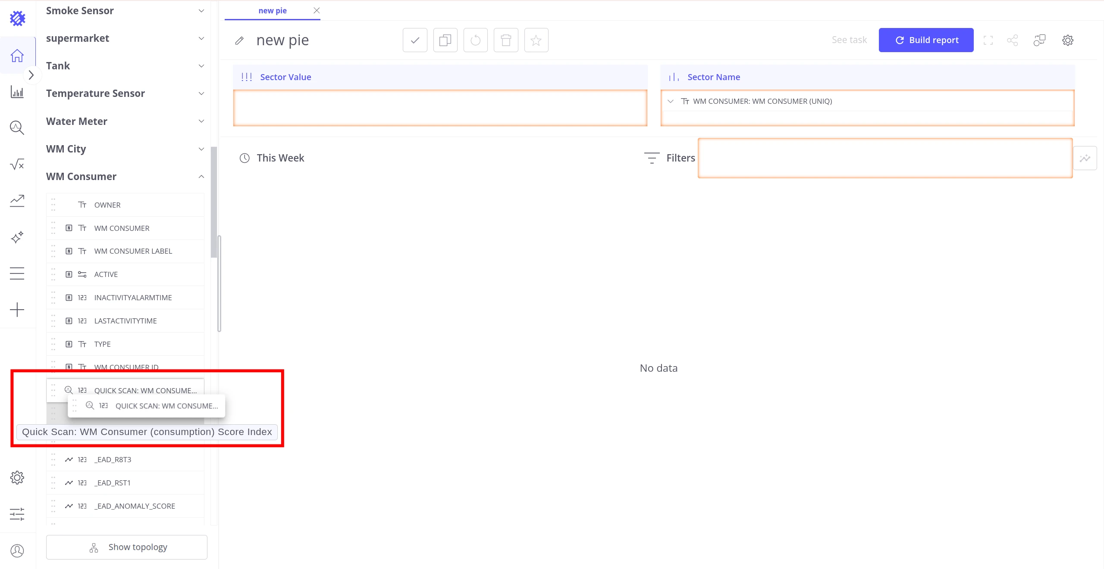Click the star favorite icon
This screenshot has width=1104, height=569.
[x=536, y=40]
